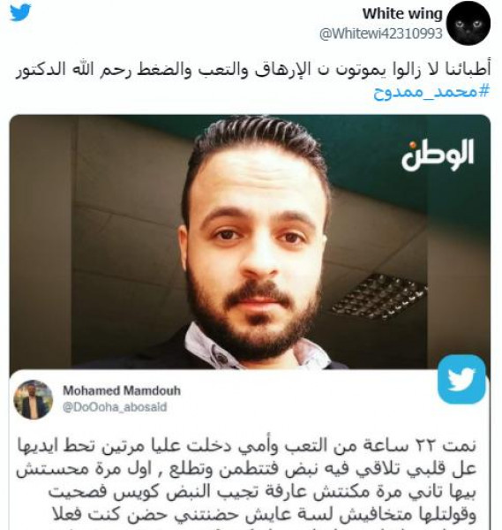Click the embedded tweet line containing النبض كويس
The width and height of the screenshot is (502, 530).
point(262,492)
